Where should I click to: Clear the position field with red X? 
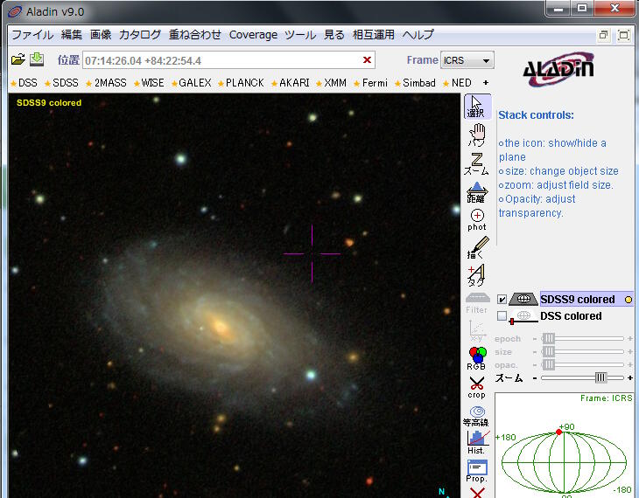(x=367, y=60)
